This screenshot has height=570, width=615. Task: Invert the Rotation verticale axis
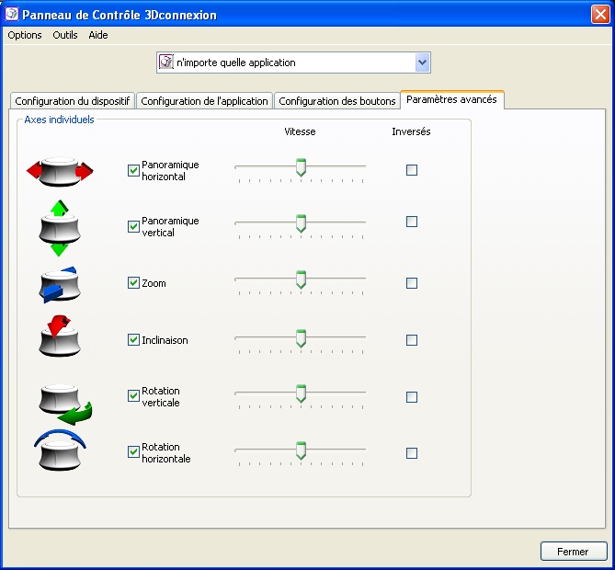coord(412,397)
